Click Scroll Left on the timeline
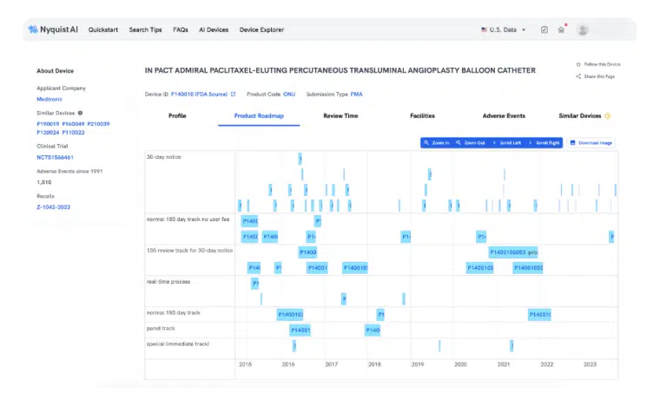Screen dimensions: 660x406 click(507, 143)
